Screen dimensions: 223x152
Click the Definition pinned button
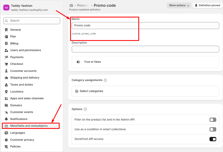point(207,5)
